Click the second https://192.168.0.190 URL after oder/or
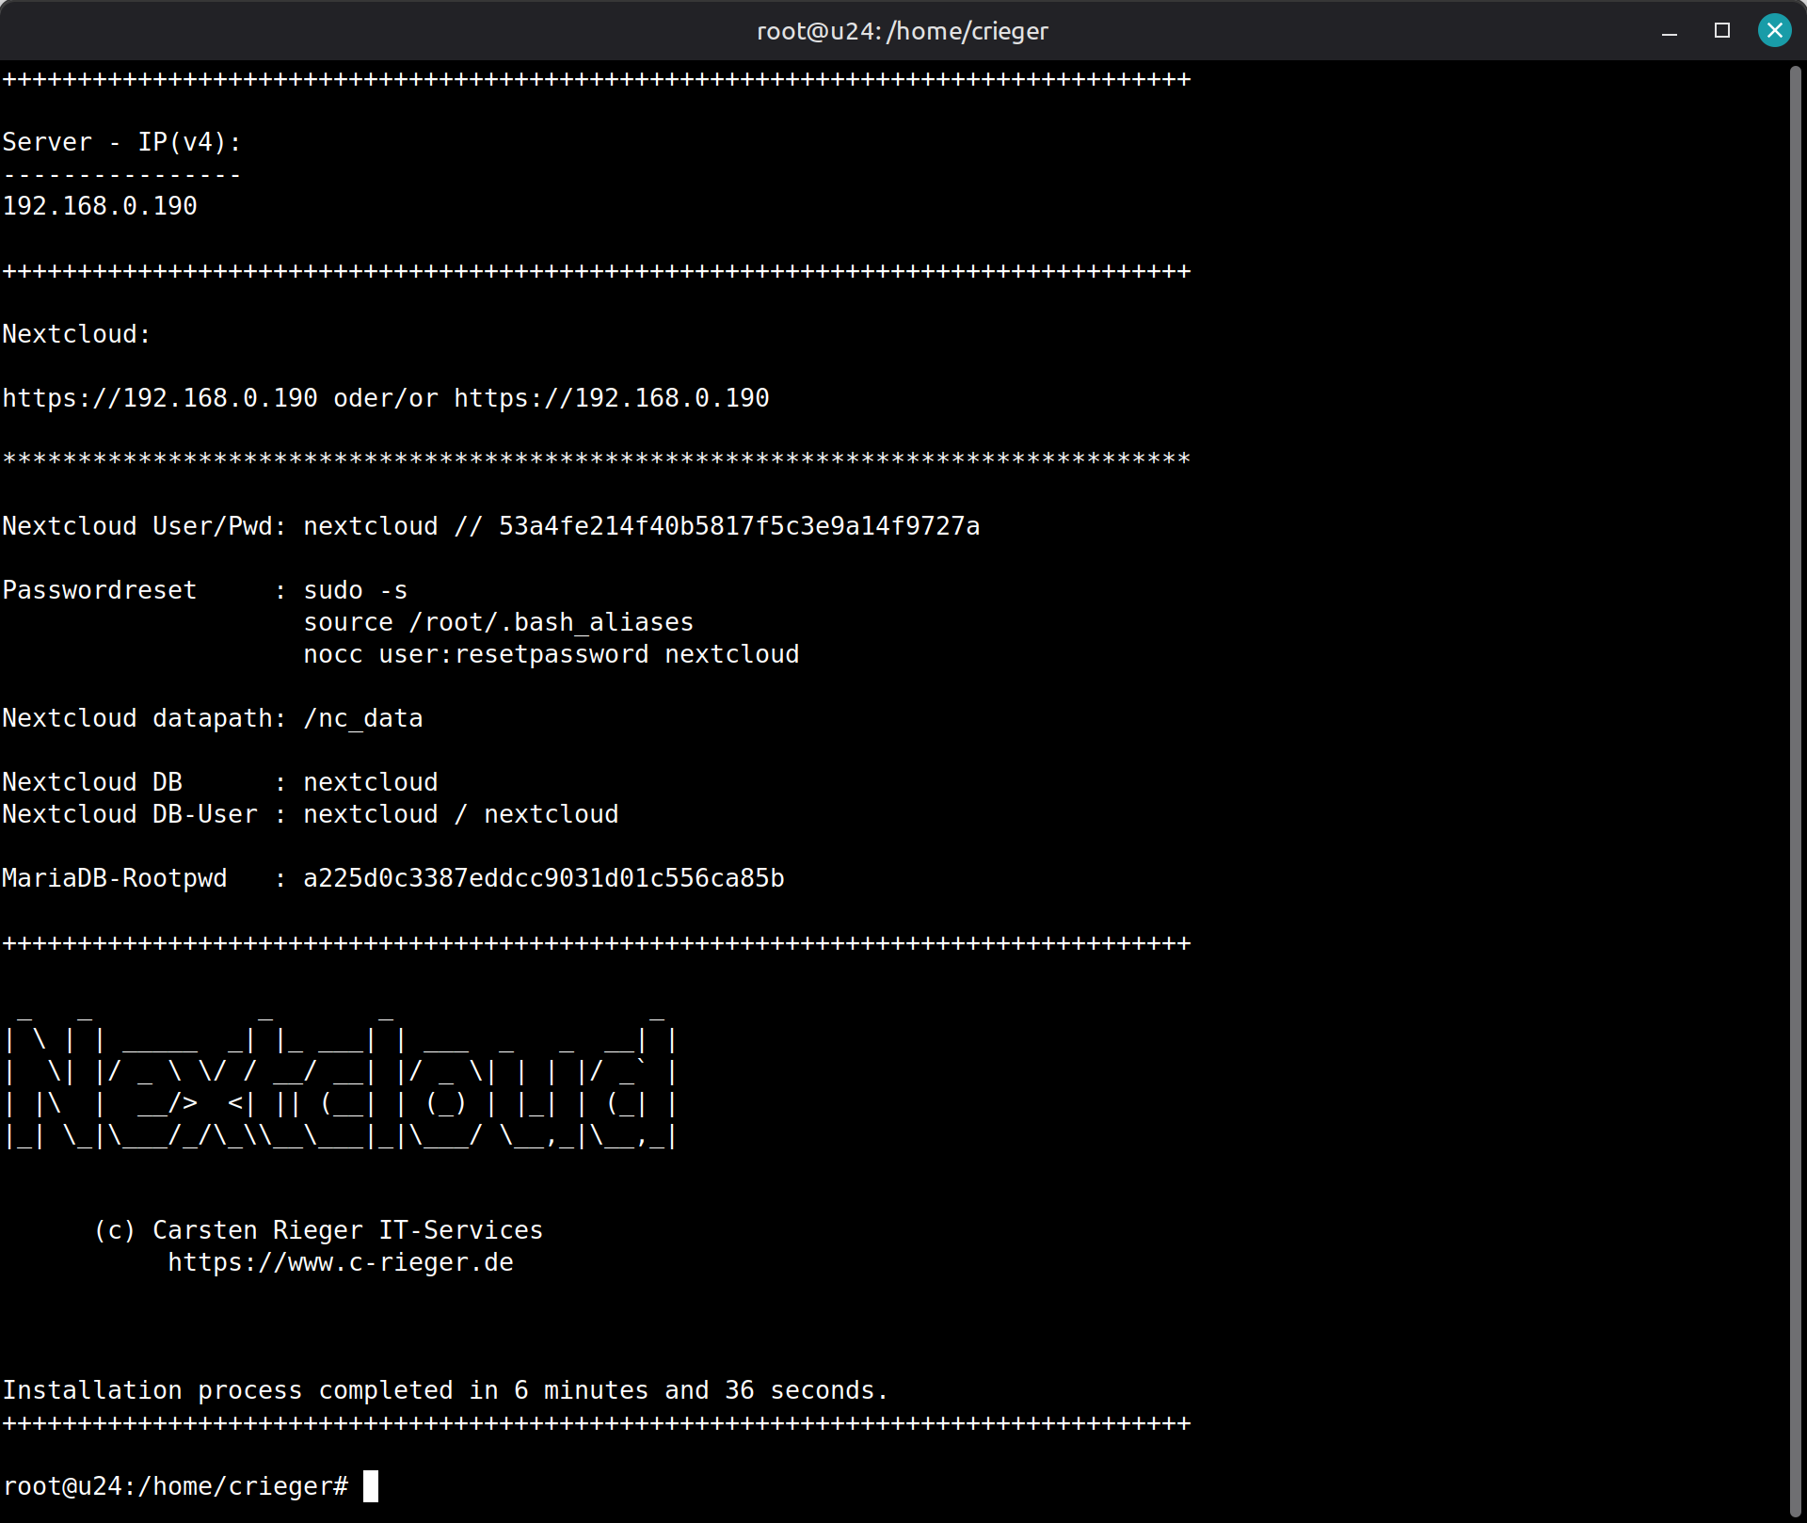The width and height of the screenshot is (1807, 1523). click(612, 398)
